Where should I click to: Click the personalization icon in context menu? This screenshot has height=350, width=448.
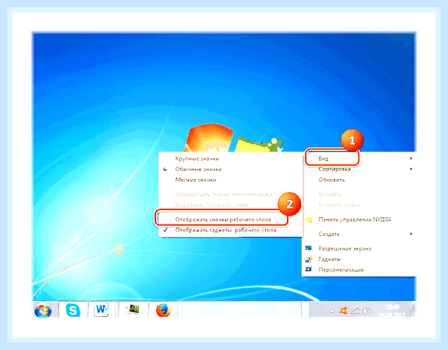pos(309,270)
